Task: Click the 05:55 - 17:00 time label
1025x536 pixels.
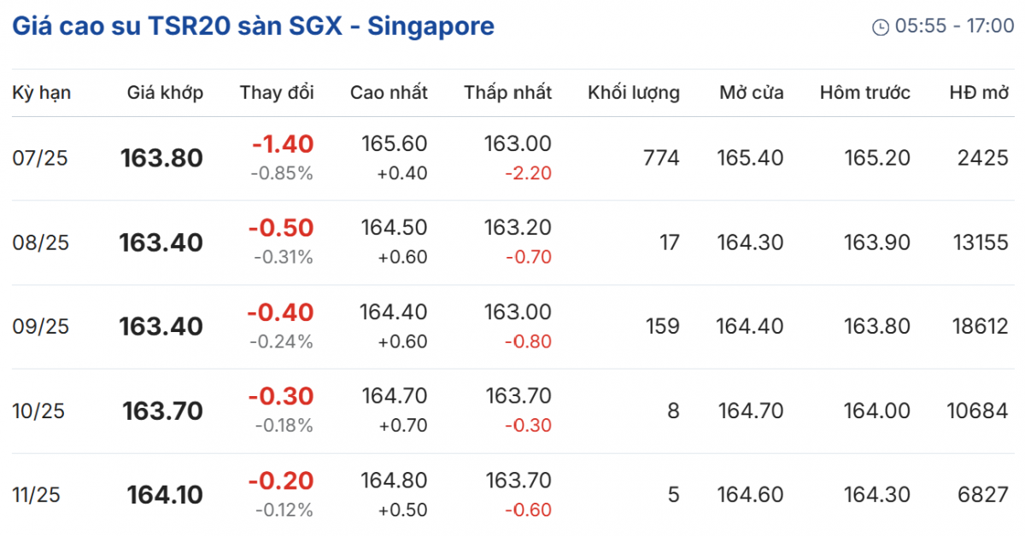Action: pyautogui.click(x=954, y=26)
